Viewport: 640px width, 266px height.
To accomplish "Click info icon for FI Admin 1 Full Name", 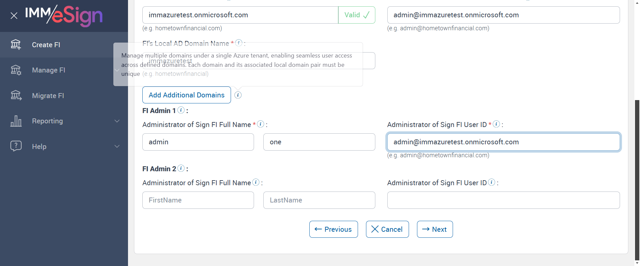I will click(x=261, y=124).
